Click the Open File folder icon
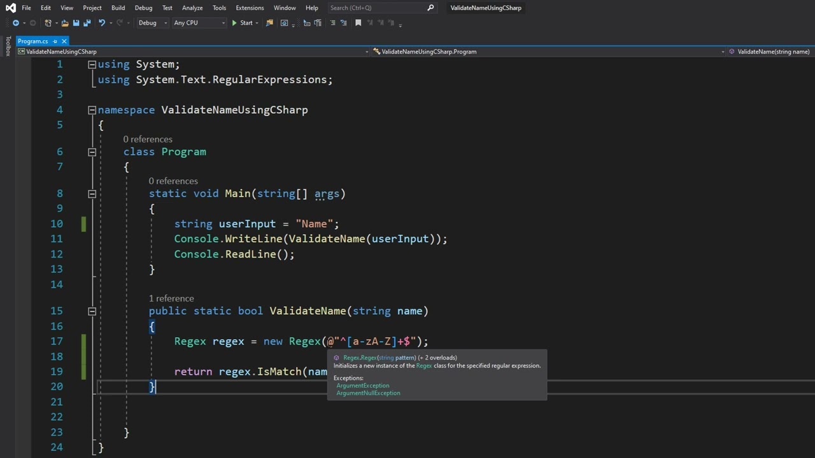 [65, 23]
